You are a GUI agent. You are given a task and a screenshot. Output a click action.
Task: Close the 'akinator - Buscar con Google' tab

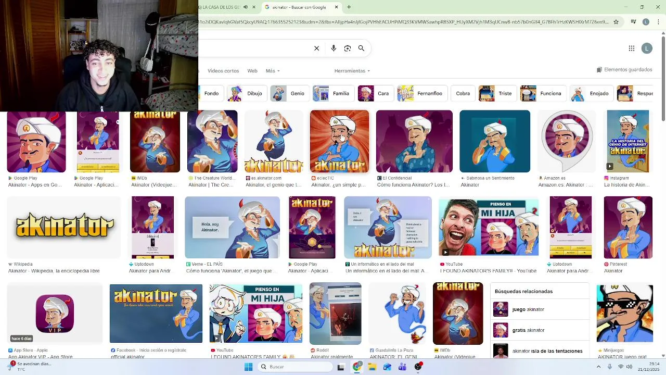click(336, 7)
